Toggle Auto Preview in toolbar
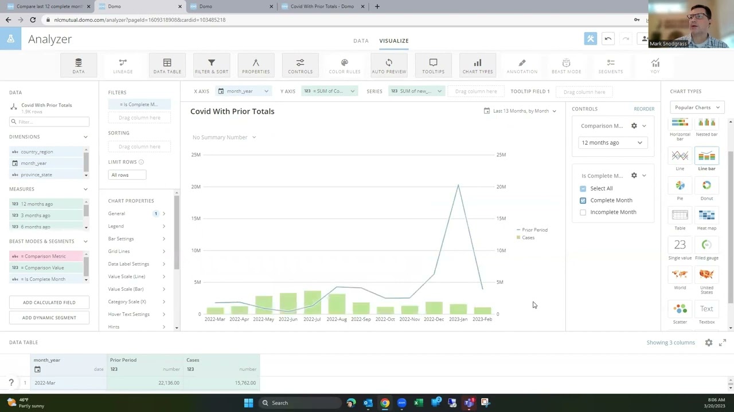The height and width of the screenshot is (412, 734). pos(389,65)
